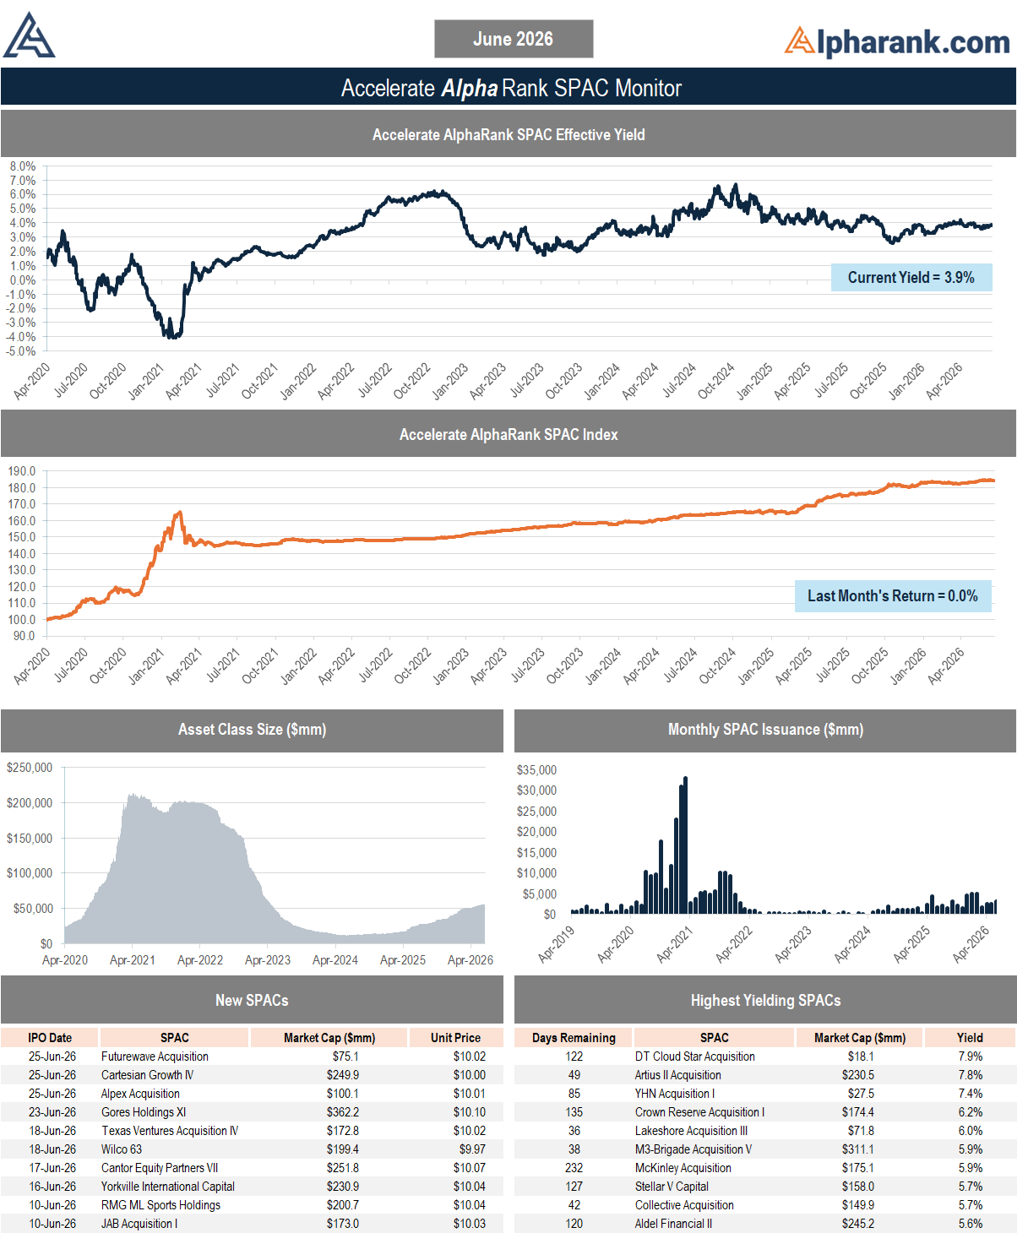The image size is (1017, 1233).
Task: Select the Yorkville International Capital name
Action: (x=168, y=1187)
